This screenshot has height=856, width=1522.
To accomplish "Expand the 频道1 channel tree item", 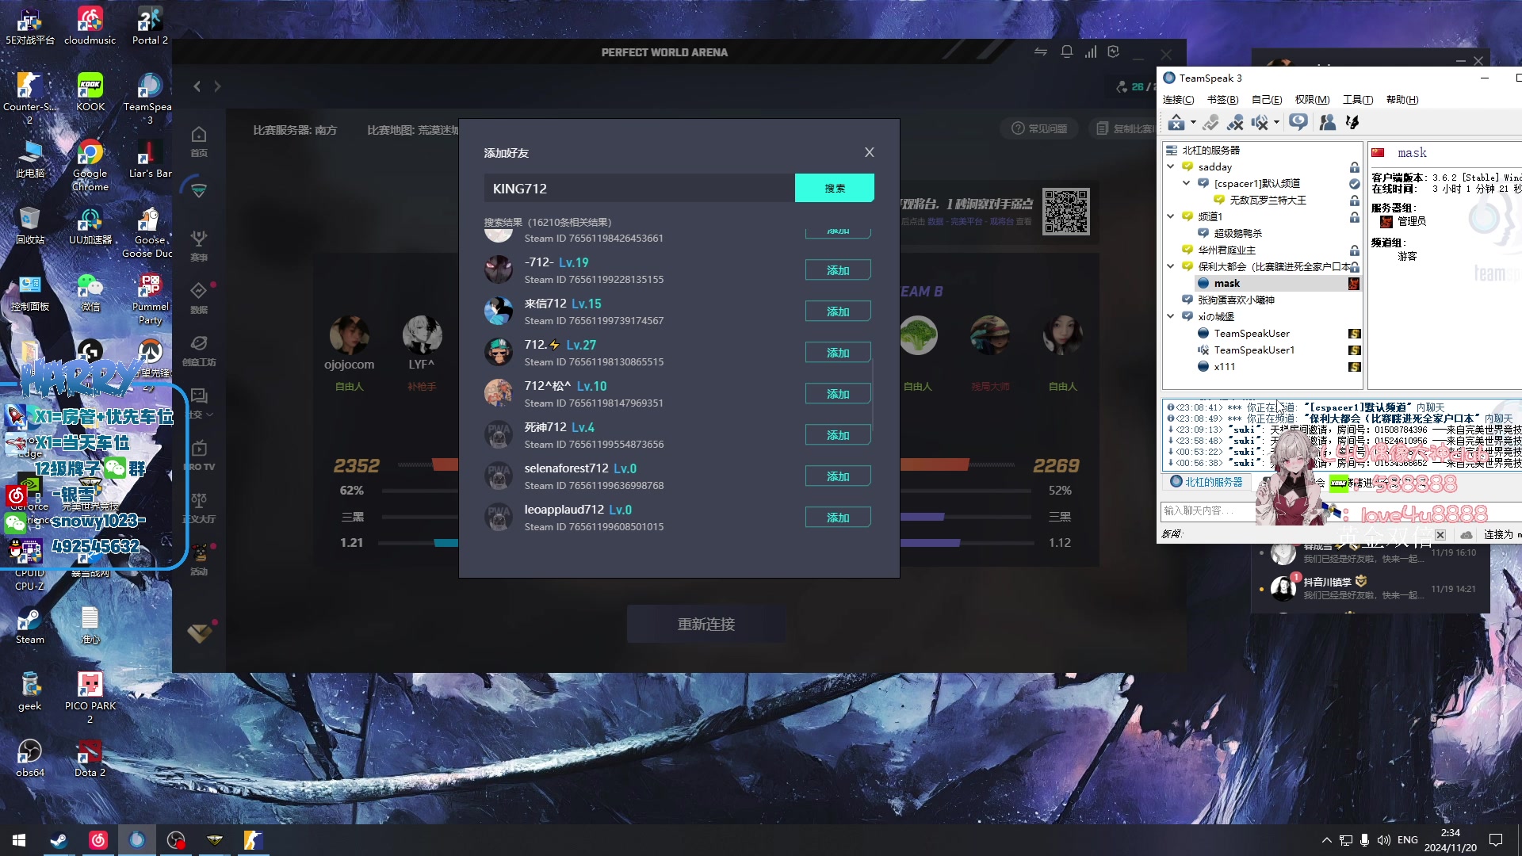I will pos(1170,216).
